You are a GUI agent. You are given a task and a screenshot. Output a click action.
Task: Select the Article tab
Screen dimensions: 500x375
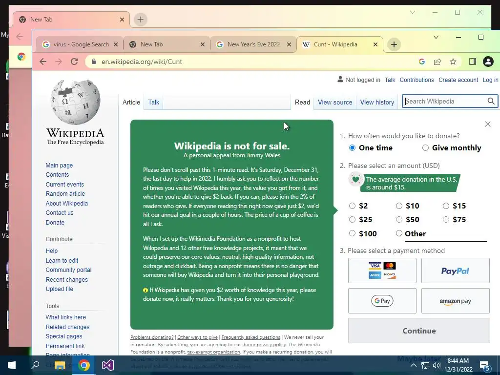[131, 103]
